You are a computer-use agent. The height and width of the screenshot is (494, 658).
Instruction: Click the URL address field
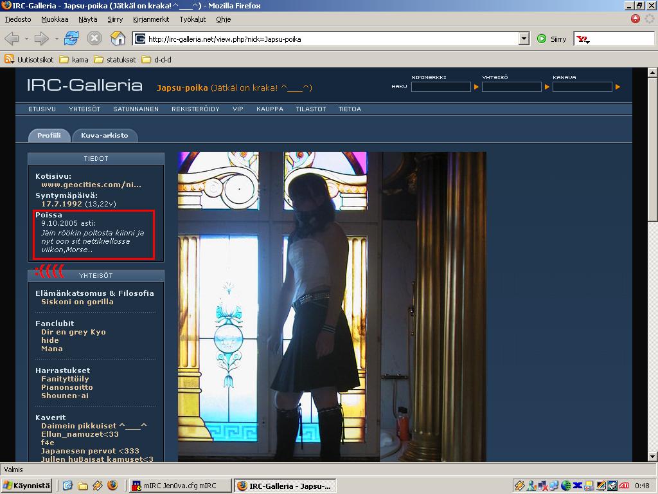(x=332, y=39)
